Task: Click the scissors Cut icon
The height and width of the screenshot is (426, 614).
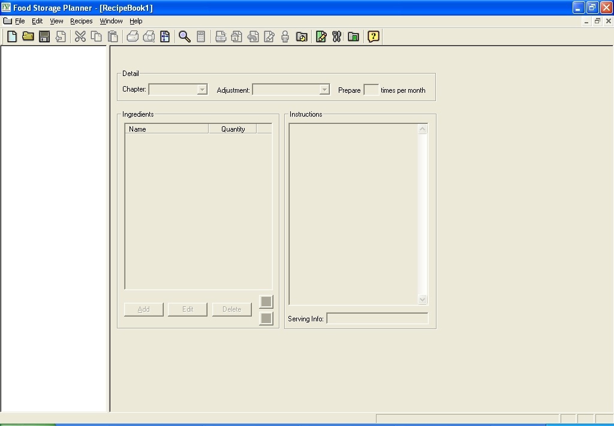Action: click(x=80, y=36)
